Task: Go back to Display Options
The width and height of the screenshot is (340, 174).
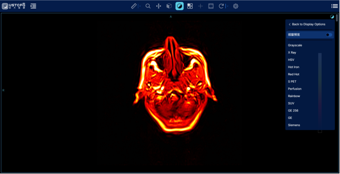Action: (307, 24)
